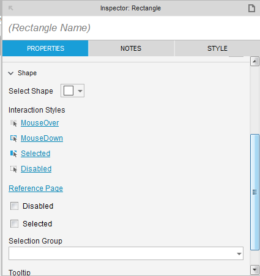Screen dimensions: 260x276
Task: Click the Disabled interaction style icon
Action: pyautogui.click(x=13, y=169)
